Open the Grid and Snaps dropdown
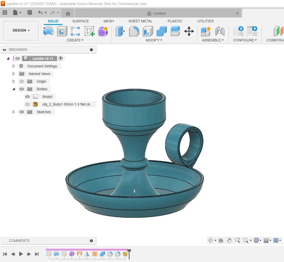Screen dimensions: 284x262 coord(270,240)
